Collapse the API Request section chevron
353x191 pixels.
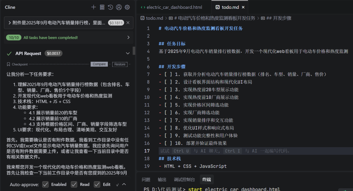pos(128,54)
